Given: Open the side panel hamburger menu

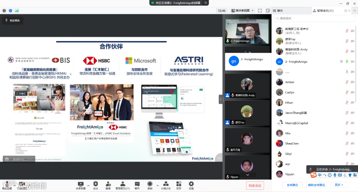Looking at the screenshot, I should click(355, 11).
